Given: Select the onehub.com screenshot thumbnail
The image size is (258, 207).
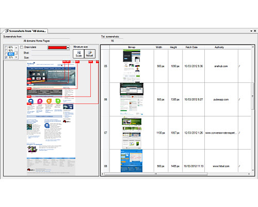Looking at the screenshot, I should (132, 66).
